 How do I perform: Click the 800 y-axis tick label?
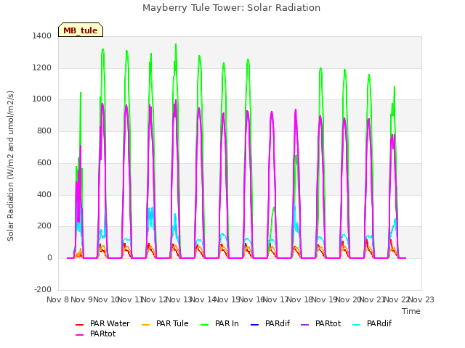tap(44, 130)
